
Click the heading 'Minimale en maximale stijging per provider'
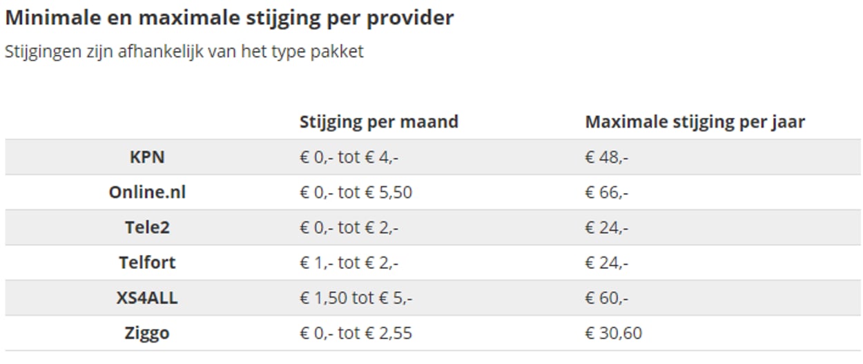[x=229, y=18]
